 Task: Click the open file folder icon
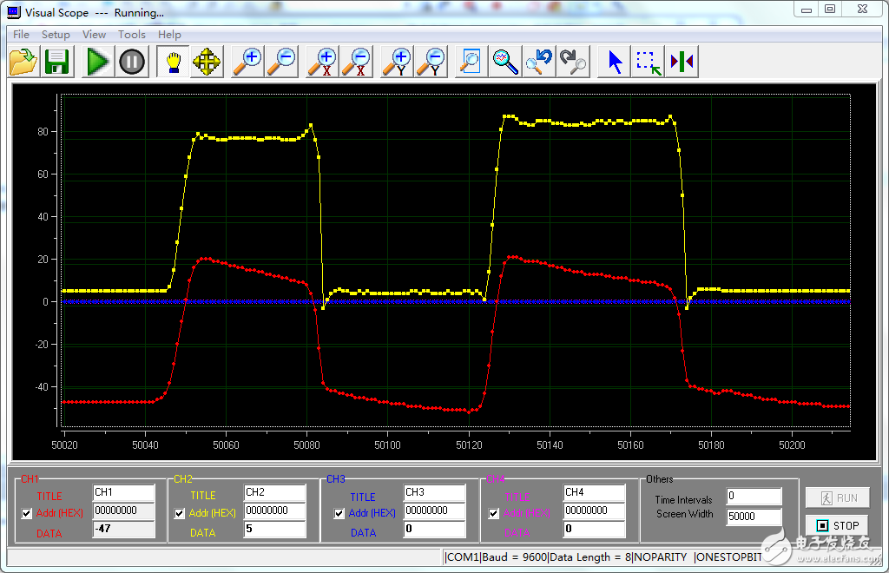pyautogui.click(x=23, y=62)
